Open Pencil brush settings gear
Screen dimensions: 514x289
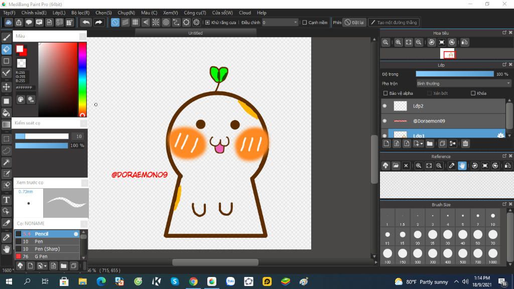coord(76,234)
